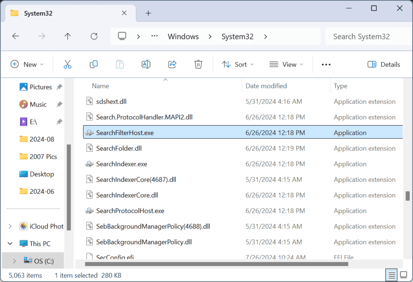The height and width of the screenshot is (282, 413).
Task: Add a new tab
Action: (x=148, y=13)
